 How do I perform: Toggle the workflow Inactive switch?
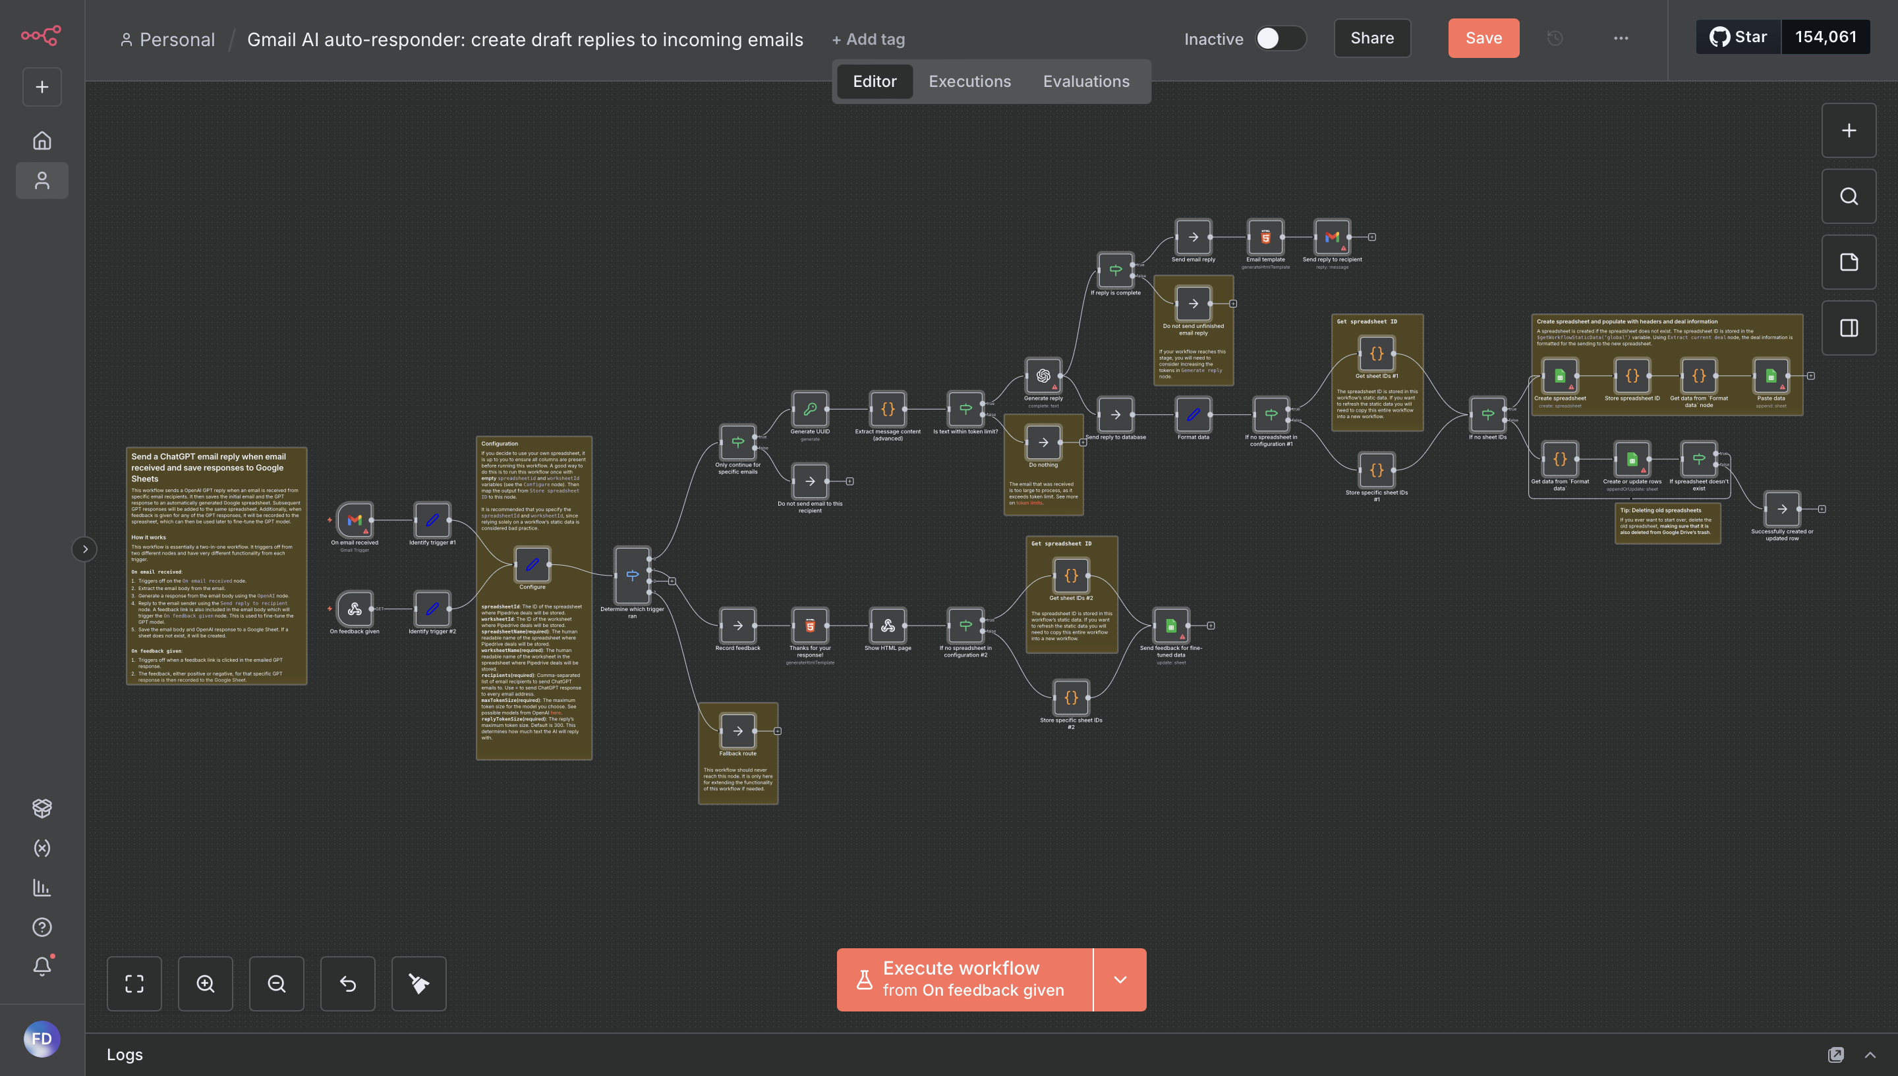pos(1280,38)
